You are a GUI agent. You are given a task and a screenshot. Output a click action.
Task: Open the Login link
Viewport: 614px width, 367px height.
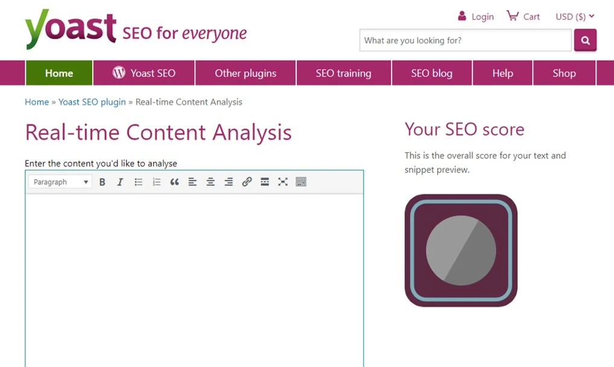481,16
